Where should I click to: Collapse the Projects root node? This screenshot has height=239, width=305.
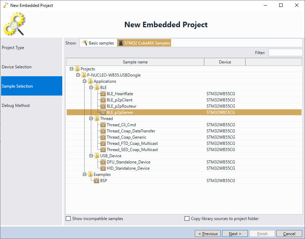click(71, 69)
